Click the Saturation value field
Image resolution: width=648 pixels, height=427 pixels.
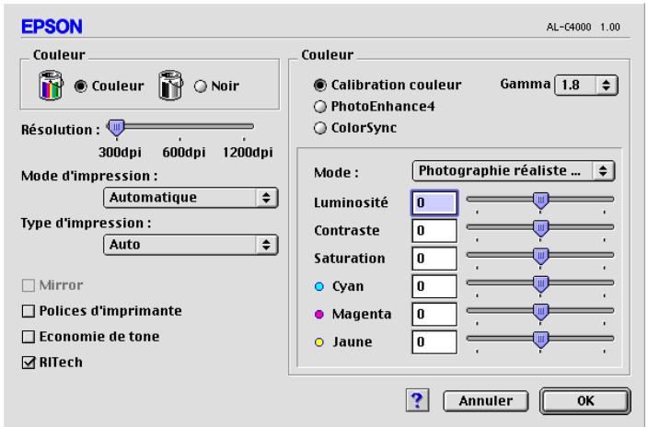[x=434, y=259]
